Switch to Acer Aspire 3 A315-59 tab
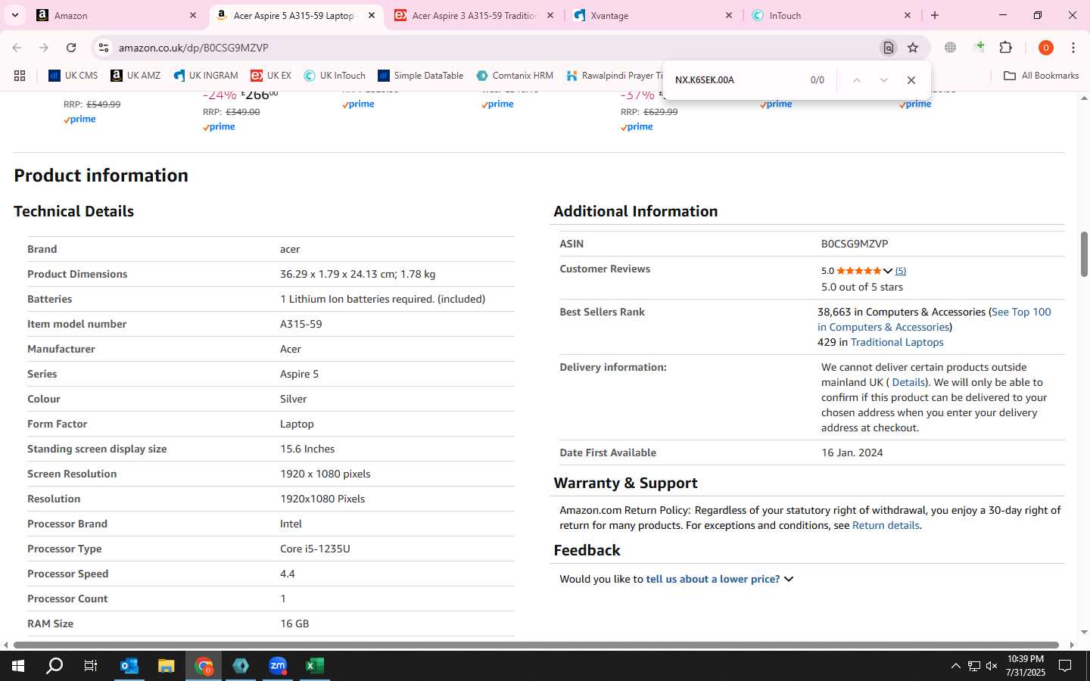The image size is (1090, 681). point(474,15)
